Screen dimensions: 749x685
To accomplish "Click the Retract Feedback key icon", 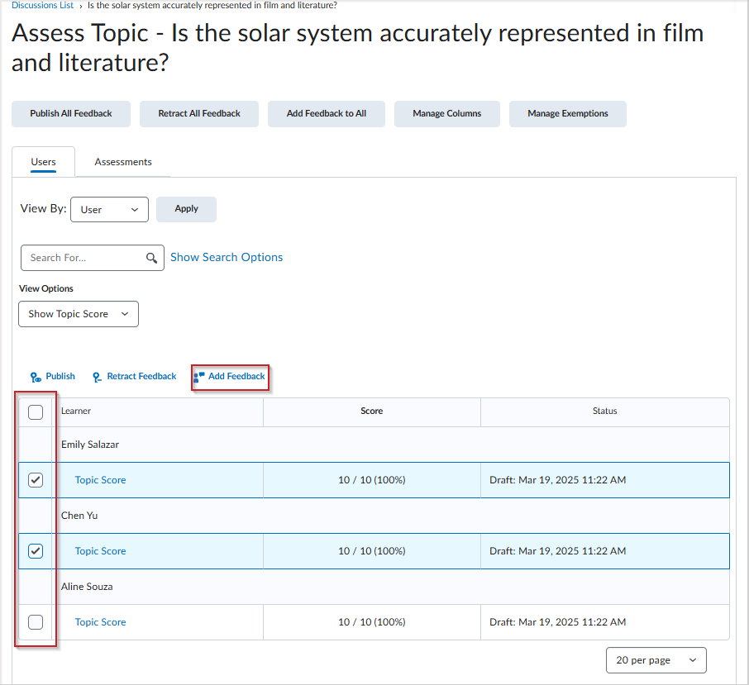I will 97,378.
